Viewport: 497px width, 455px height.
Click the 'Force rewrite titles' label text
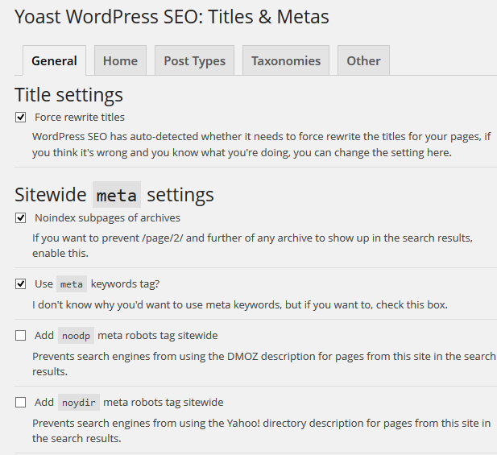(80, 118)
